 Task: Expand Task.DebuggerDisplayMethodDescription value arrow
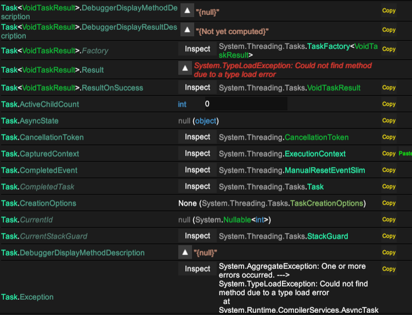tap(185, 252)
